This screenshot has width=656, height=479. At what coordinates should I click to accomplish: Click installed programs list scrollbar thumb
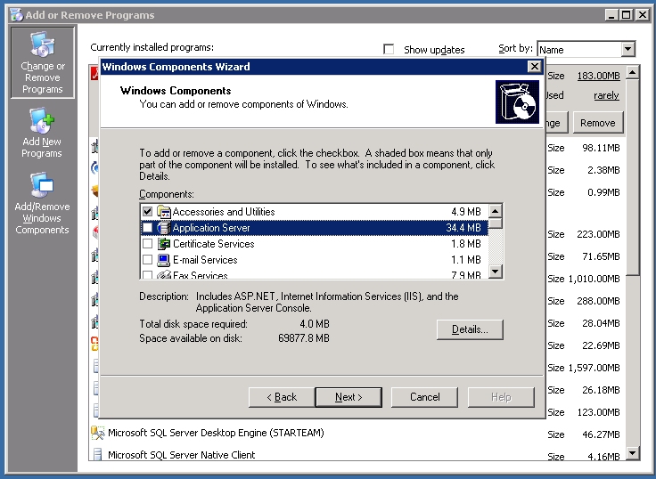click(x=633, y=178)
